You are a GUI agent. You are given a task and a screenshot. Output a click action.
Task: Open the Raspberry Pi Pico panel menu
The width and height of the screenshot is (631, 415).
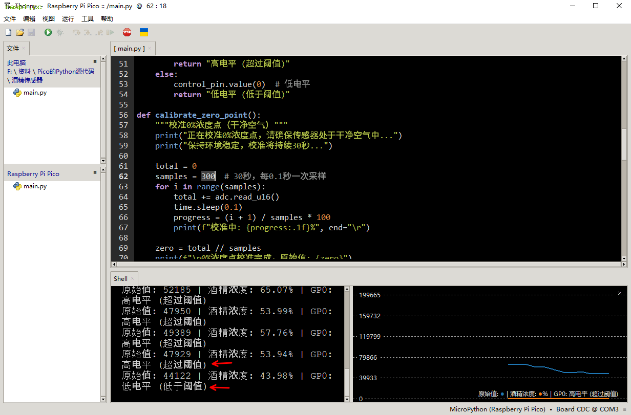[95, 173]
